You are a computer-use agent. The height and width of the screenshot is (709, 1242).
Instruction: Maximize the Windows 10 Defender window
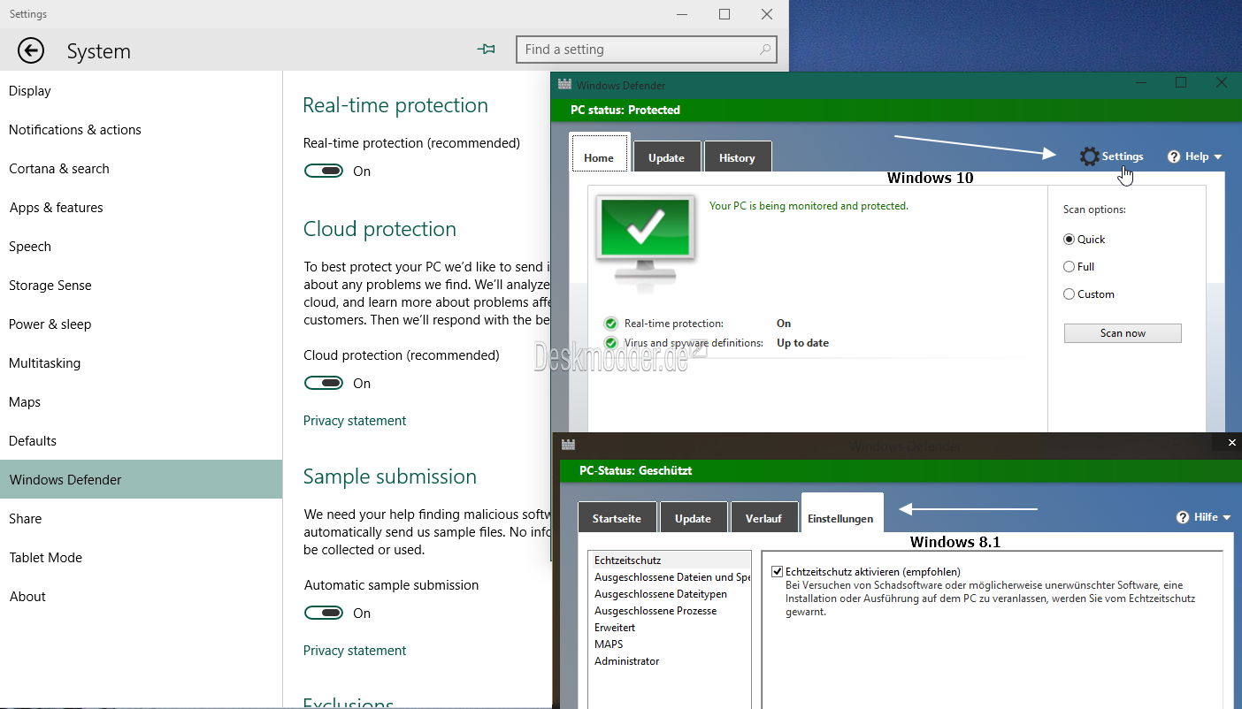1181,82
